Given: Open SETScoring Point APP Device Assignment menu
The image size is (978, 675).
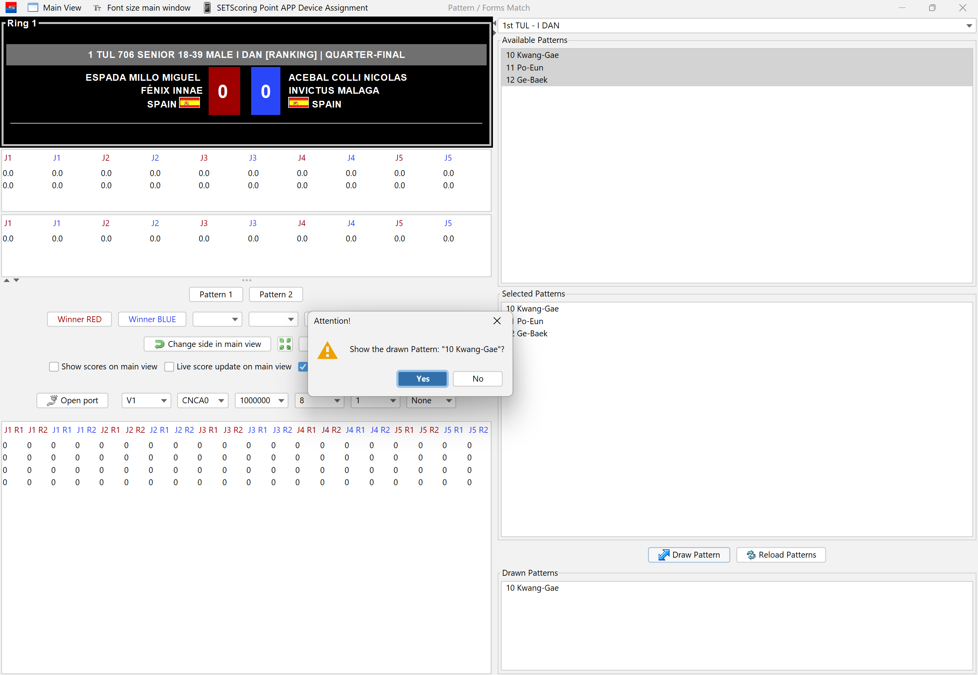Looking at the screenshot, I should [x=286, y=7].
